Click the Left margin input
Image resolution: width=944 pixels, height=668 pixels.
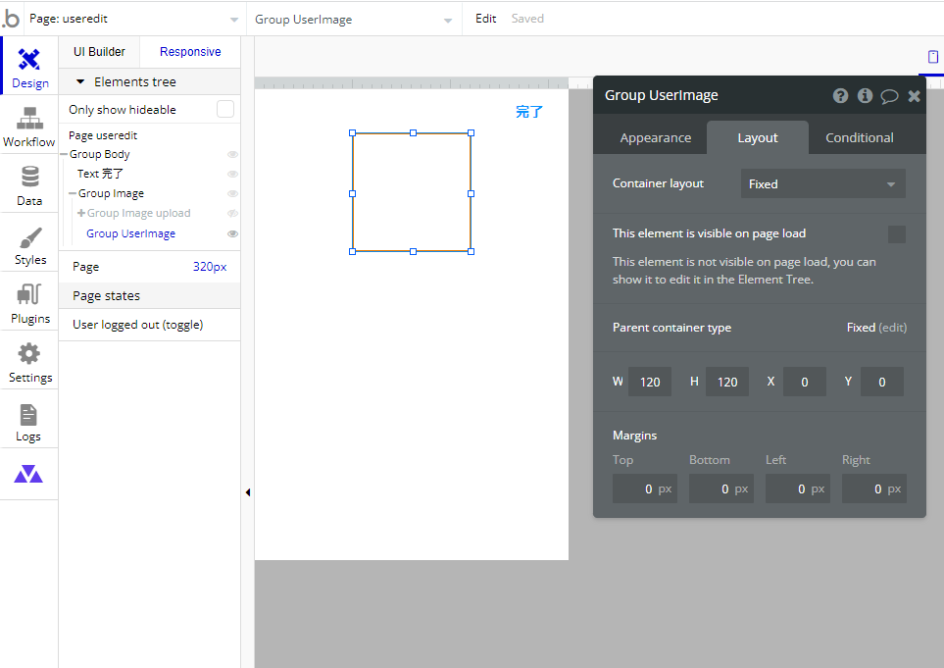pos(798,488)
